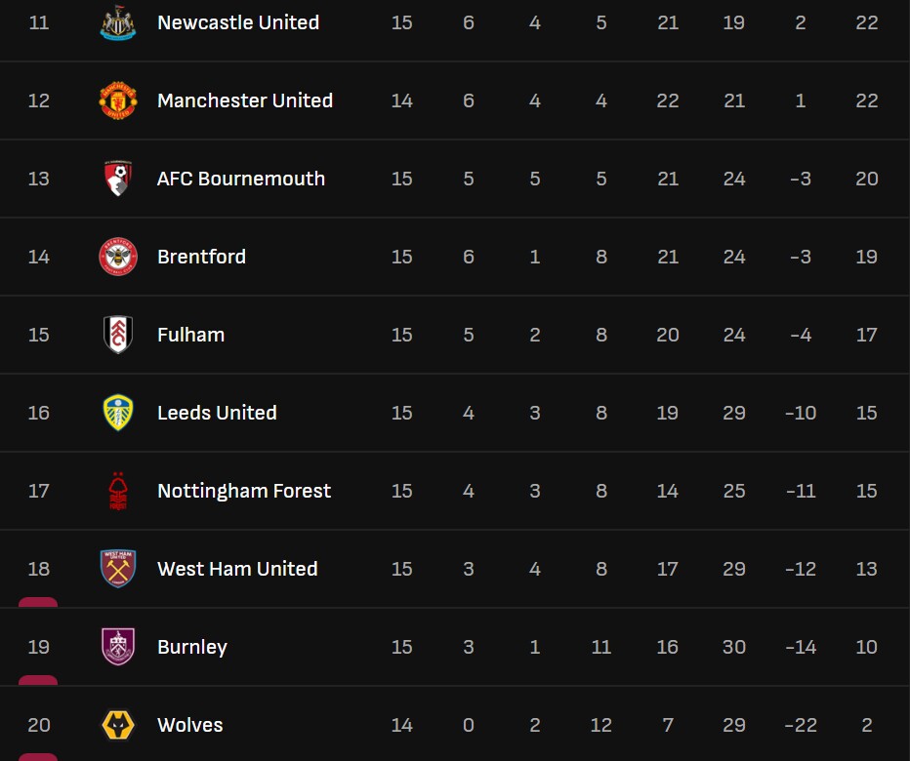The image size is (910, 761).
Task: Go to the Fulham team name
Action: coord(190,335)
